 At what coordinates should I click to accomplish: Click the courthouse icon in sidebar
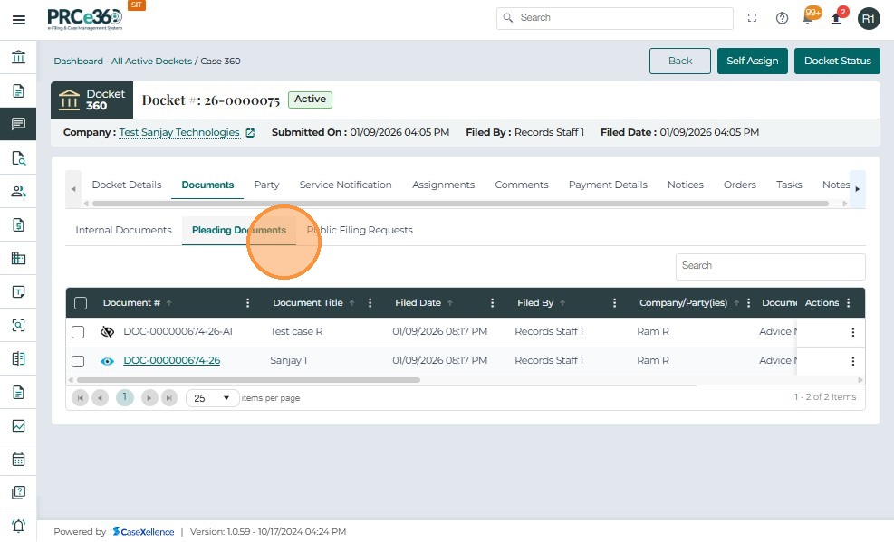coord(18,58)
